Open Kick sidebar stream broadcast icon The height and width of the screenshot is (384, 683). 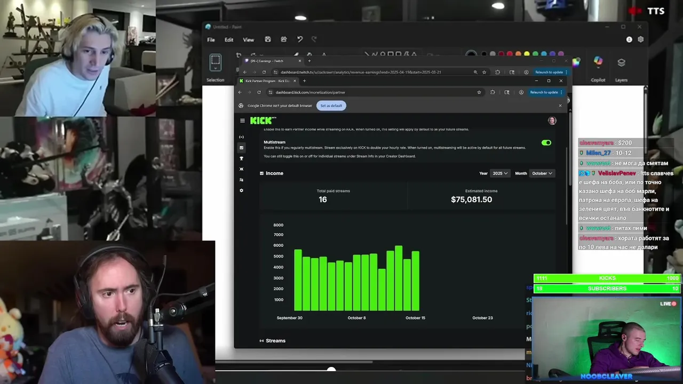pyautogui.click(x=241, y=137)
